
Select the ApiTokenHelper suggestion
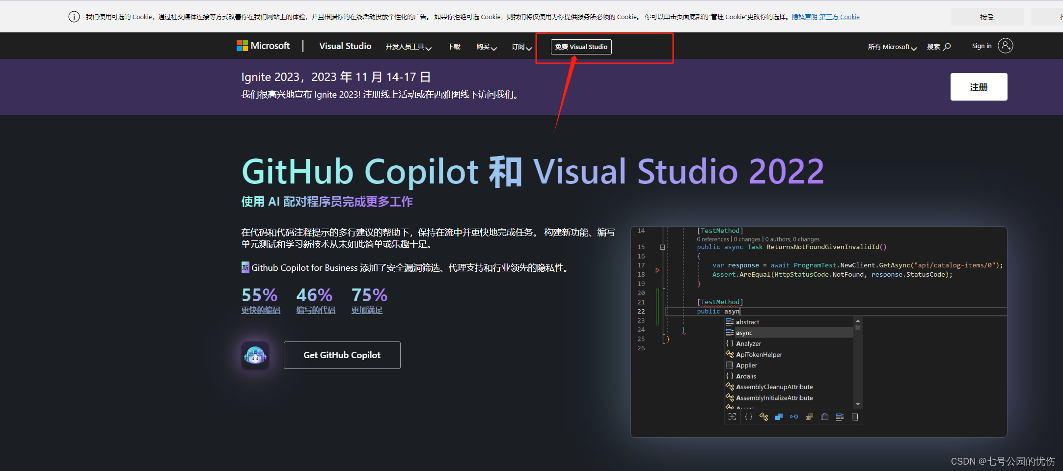pos(789,354)
